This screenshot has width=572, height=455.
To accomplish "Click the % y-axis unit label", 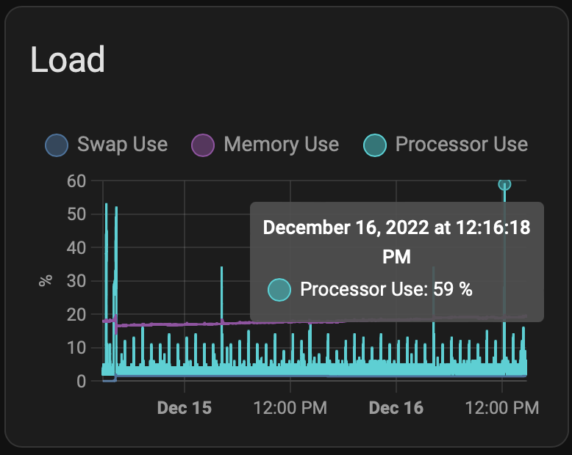I will [46, 280].
